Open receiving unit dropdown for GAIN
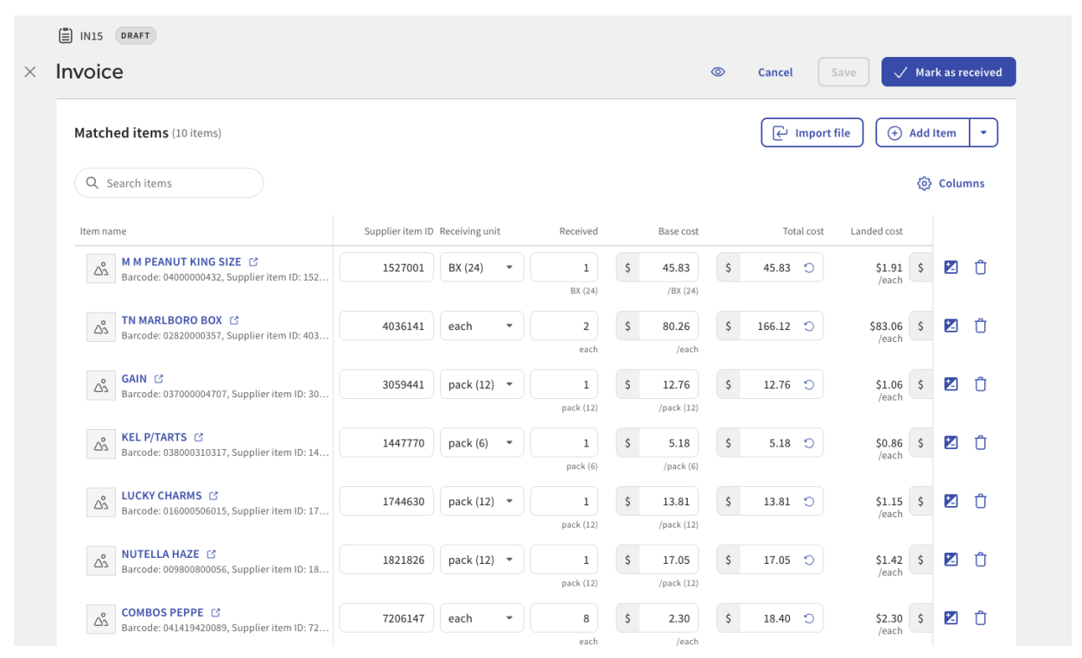The height and width of the screenshot is (658, 1082). (481, 385)
